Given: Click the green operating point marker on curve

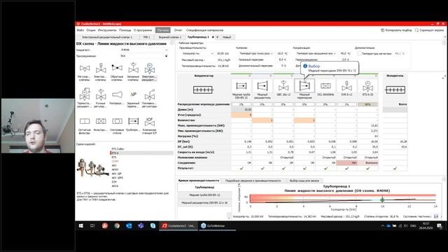Looking at the screenshot, I should tap(382, 199).
